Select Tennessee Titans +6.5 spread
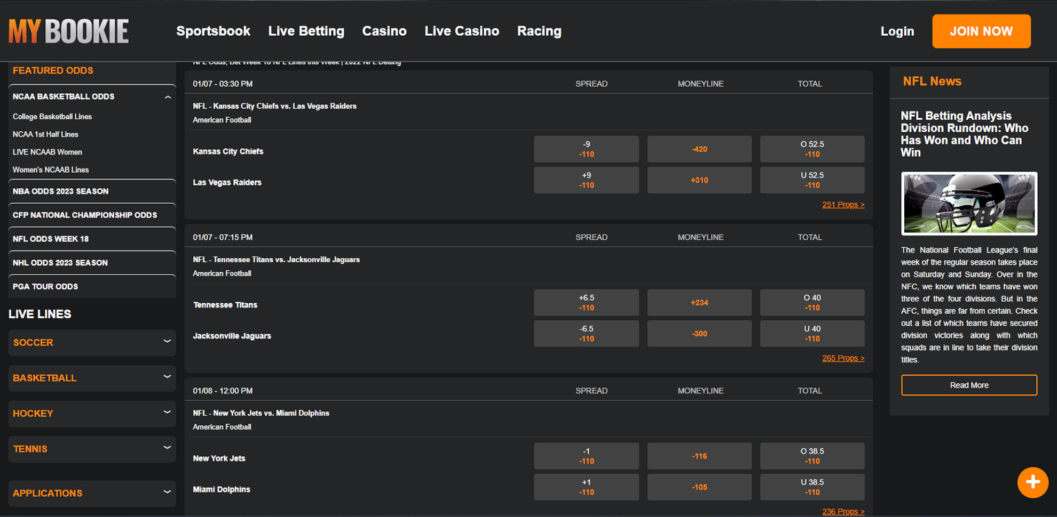Screen dimensions: 1057x517 point(586,302)
